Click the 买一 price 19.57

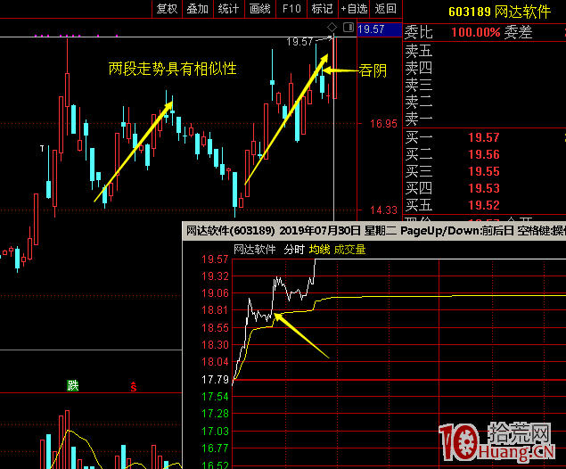point(484,137)
